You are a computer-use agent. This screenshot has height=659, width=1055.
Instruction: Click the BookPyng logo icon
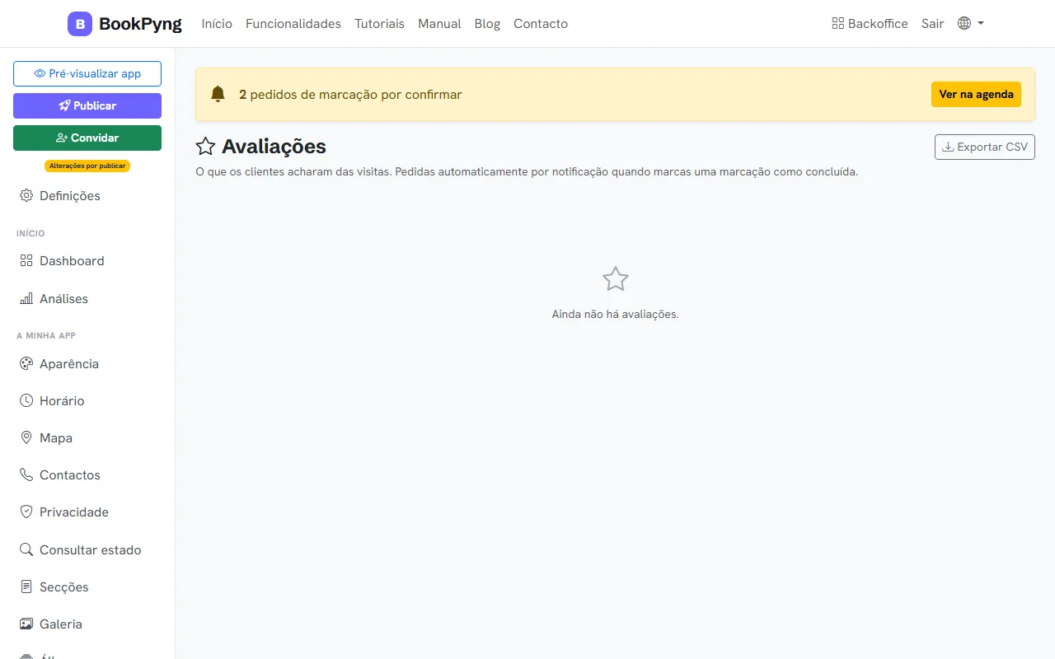pyautogui.click(x=80, y=24)
